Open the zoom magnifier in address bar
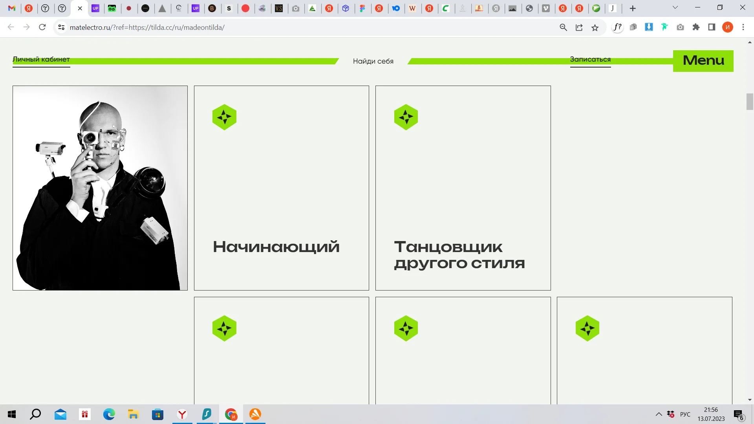Screen dimensions: 754x424 (564, 27)
